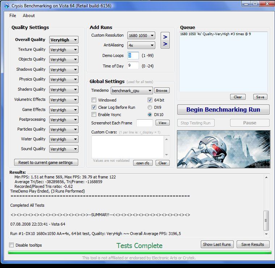Open the Postprocessing dropdown

point(64,120)
